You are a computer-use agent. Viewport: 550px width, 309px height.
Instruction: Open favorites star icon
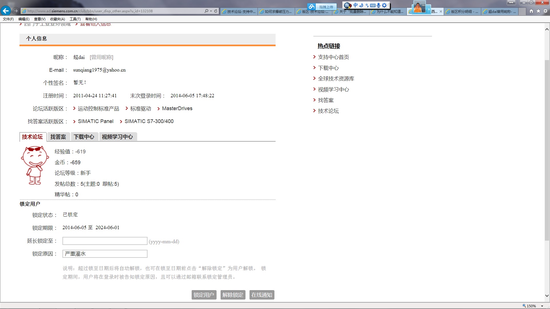[538, 11]
